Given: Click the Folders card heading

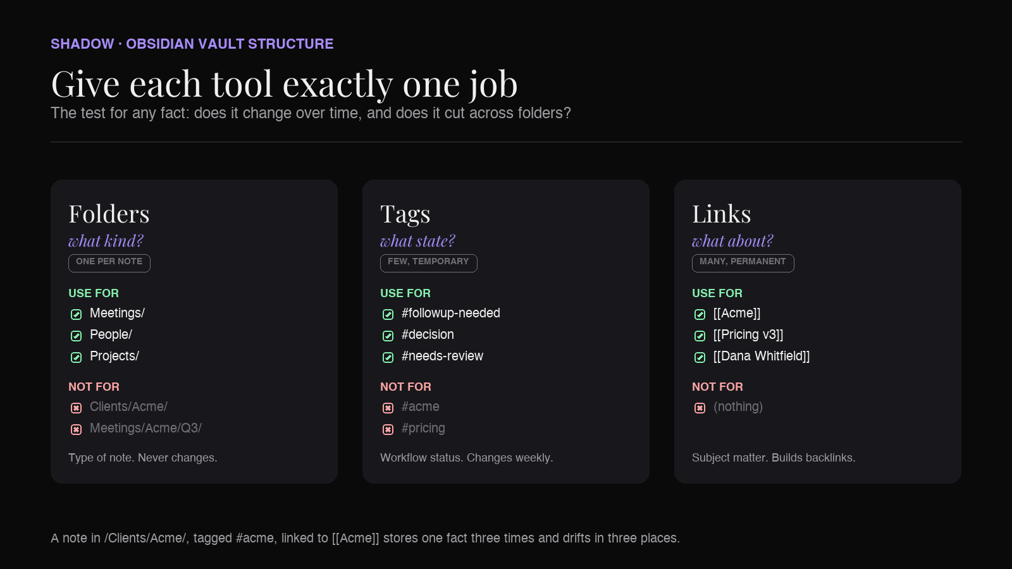Looking at the screenshot, I should click(109, 214).
